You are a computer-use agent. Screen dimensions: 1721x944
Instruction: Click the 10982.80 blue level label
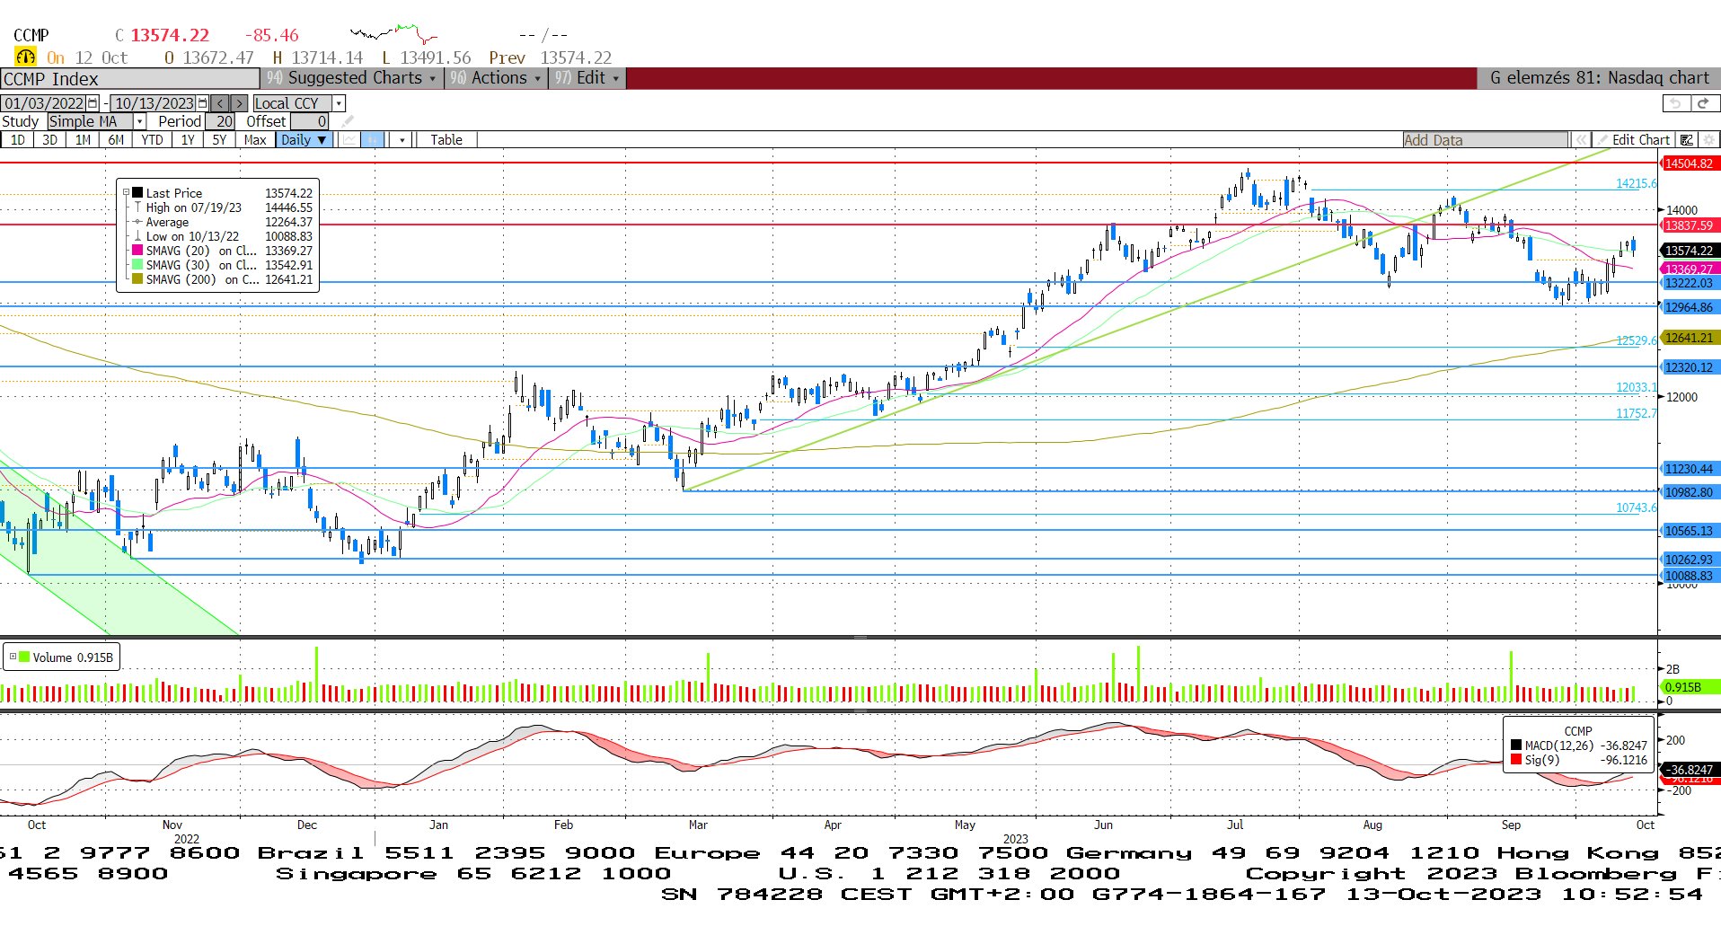1690,492
